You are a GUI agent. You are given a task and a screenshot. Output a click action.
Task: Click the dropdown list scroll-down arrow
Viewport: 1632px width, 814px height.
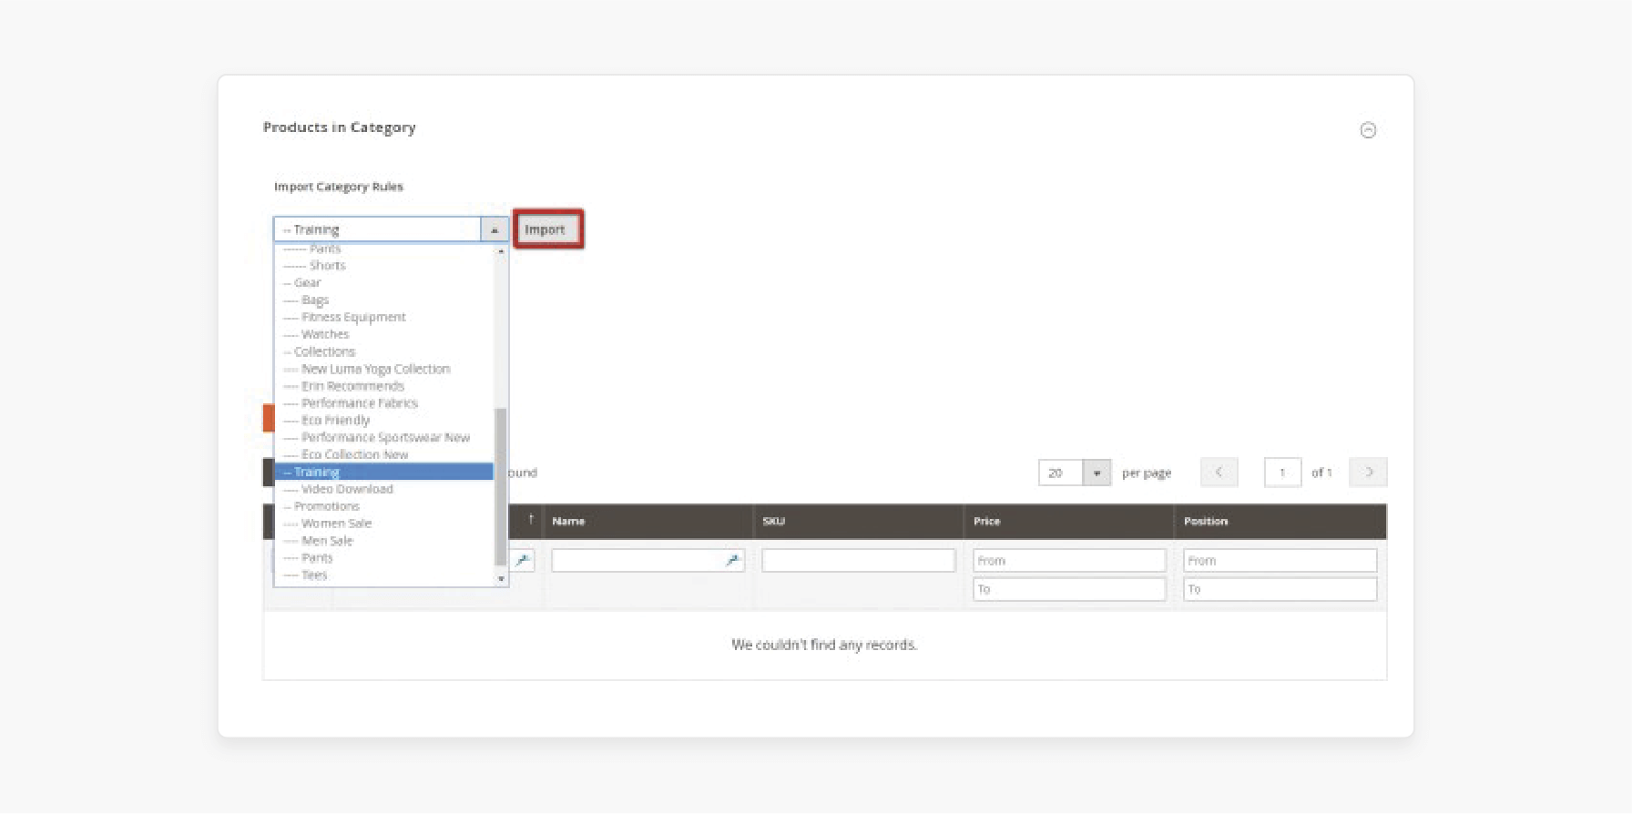501,579
